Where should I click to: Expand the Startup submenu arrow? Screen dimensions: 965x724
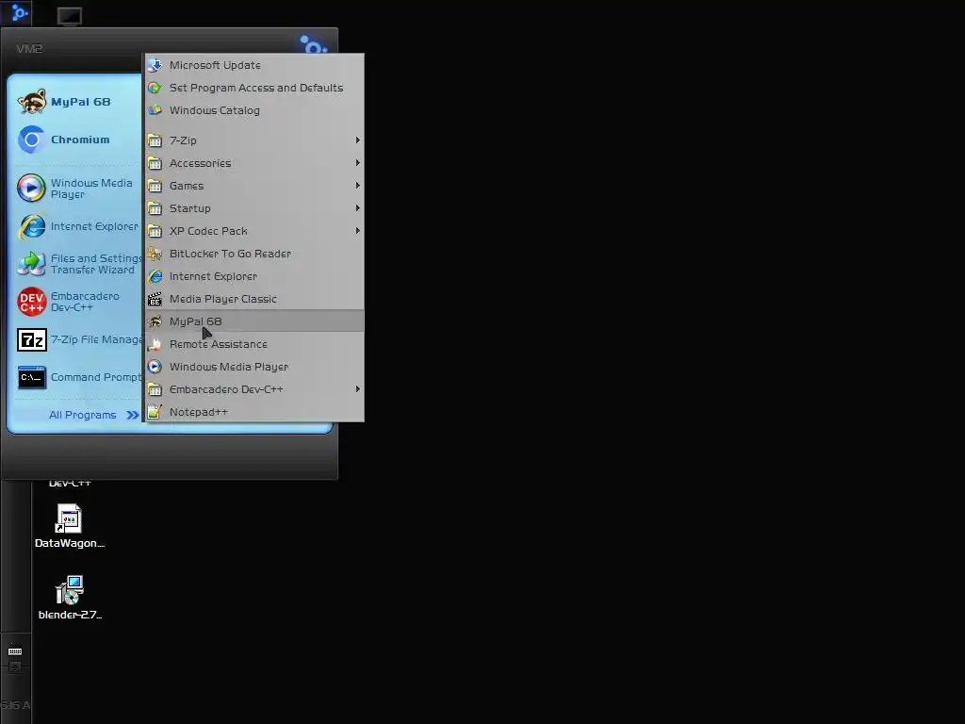[x=357, y=208]
